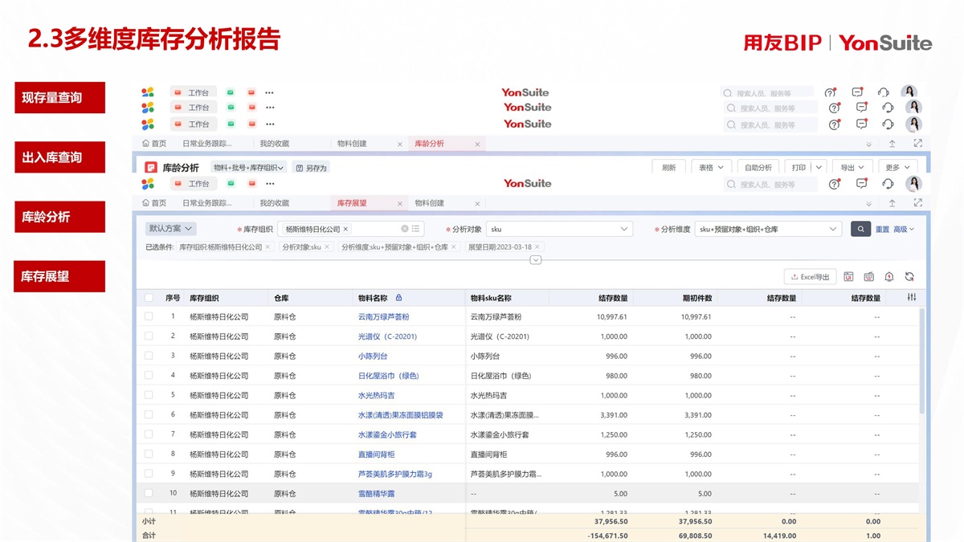Click the 重置 reset link
The height and width of the screenshot is (542, 964).
click(882, 230)
